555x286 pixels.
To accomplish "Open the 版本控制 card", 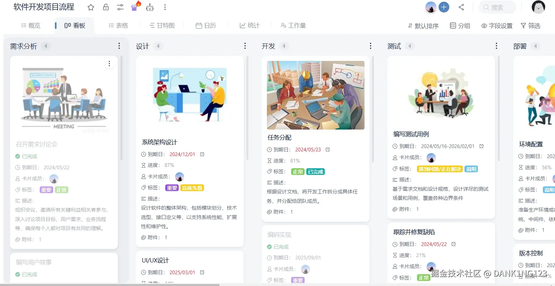I will click(x=531, y=253).
